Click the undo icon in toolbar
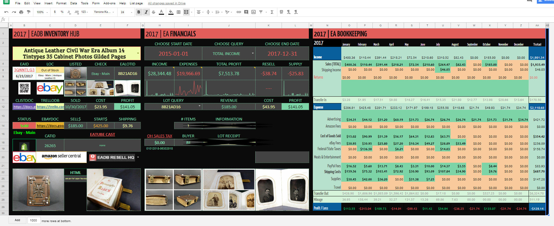Image resolution: width=554 pixels, height=226 pixels. 6,12
